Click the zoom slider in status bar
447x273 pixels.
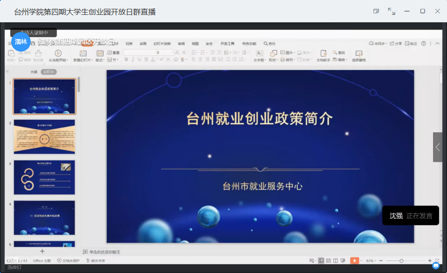pyautogui.click(x=401, y=261)
